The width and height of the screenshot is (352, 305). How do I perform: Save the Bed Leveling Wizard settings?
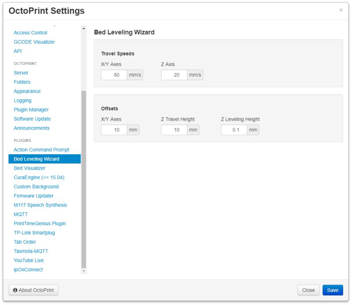(333, 290)
